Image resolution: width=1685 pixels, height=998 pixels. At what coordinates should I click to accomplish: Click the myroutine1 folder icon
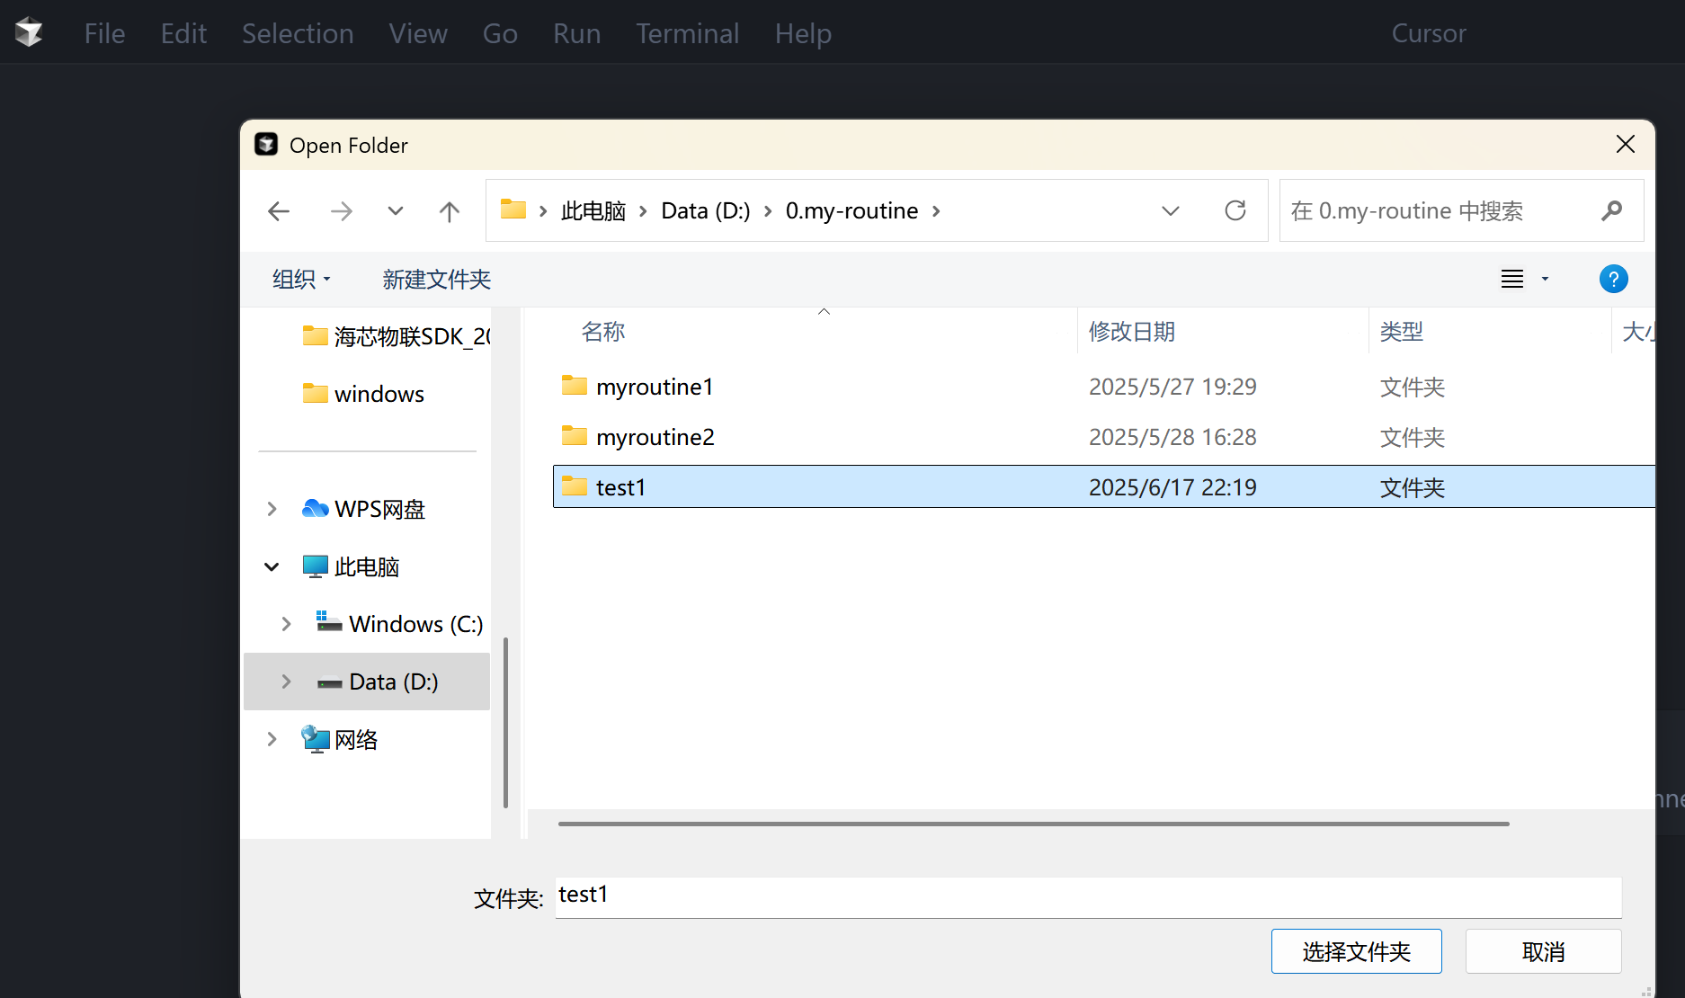[x=575, y=386]
